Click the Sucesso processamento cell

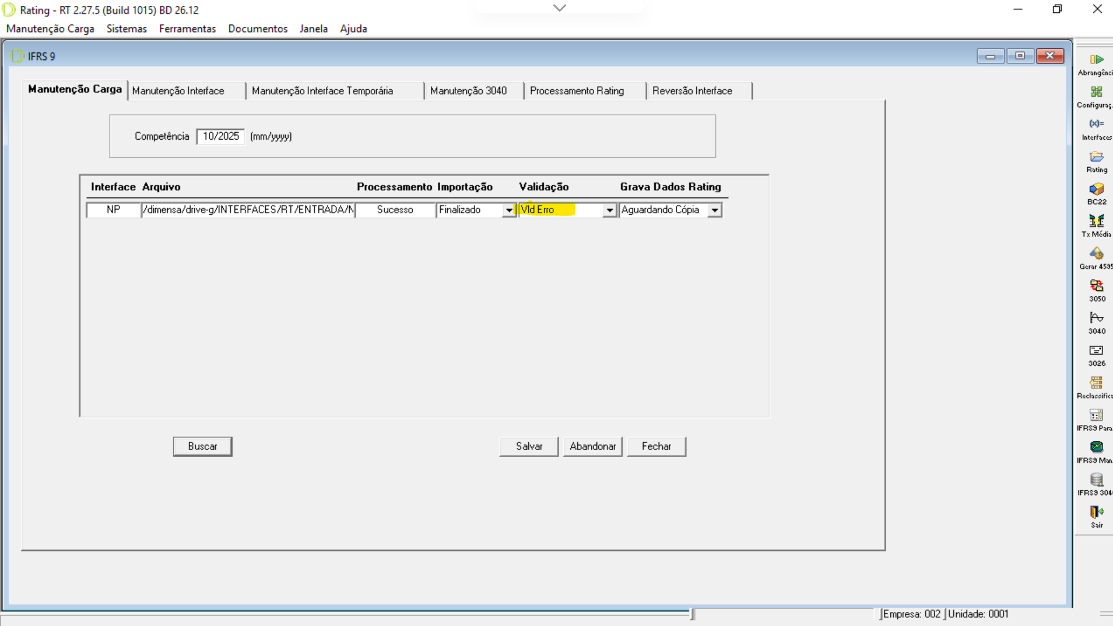[395, 210]
